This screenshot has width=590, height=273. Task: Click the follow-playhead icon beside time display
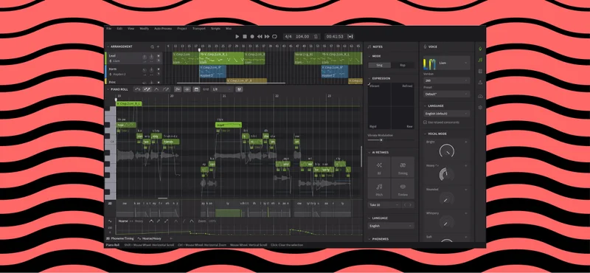(350, 37)
